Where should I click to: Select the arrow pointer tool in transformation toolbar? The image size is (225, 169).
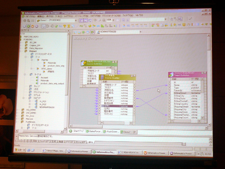(44, 26)
